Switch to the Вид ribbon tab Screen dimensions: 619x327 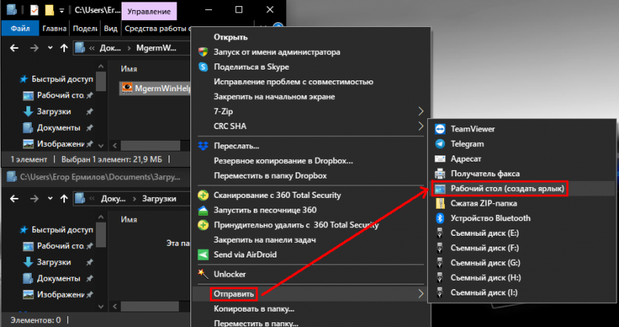111,29
